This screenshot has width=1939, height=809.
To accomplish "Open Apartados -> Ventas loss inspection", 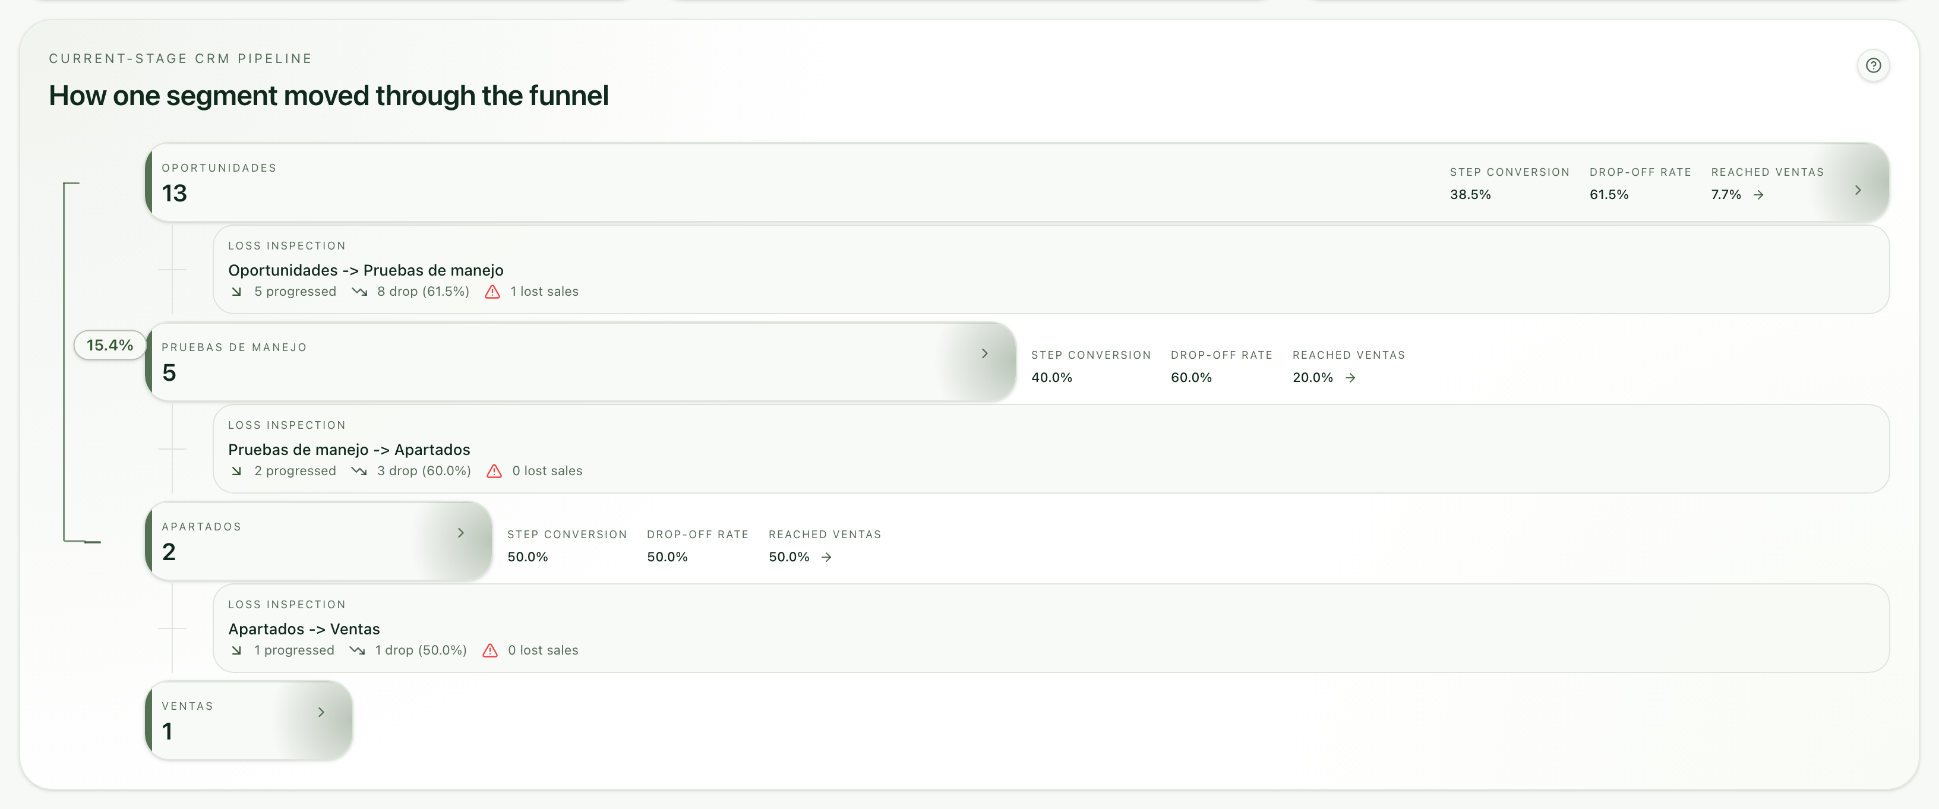I will tap(1051, 628).
